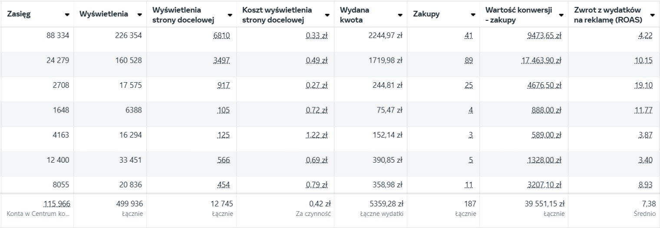Expand the Zakupy column dropdown arrow
The height and width of the screenshot is (228, 660).
coord(473,14)
